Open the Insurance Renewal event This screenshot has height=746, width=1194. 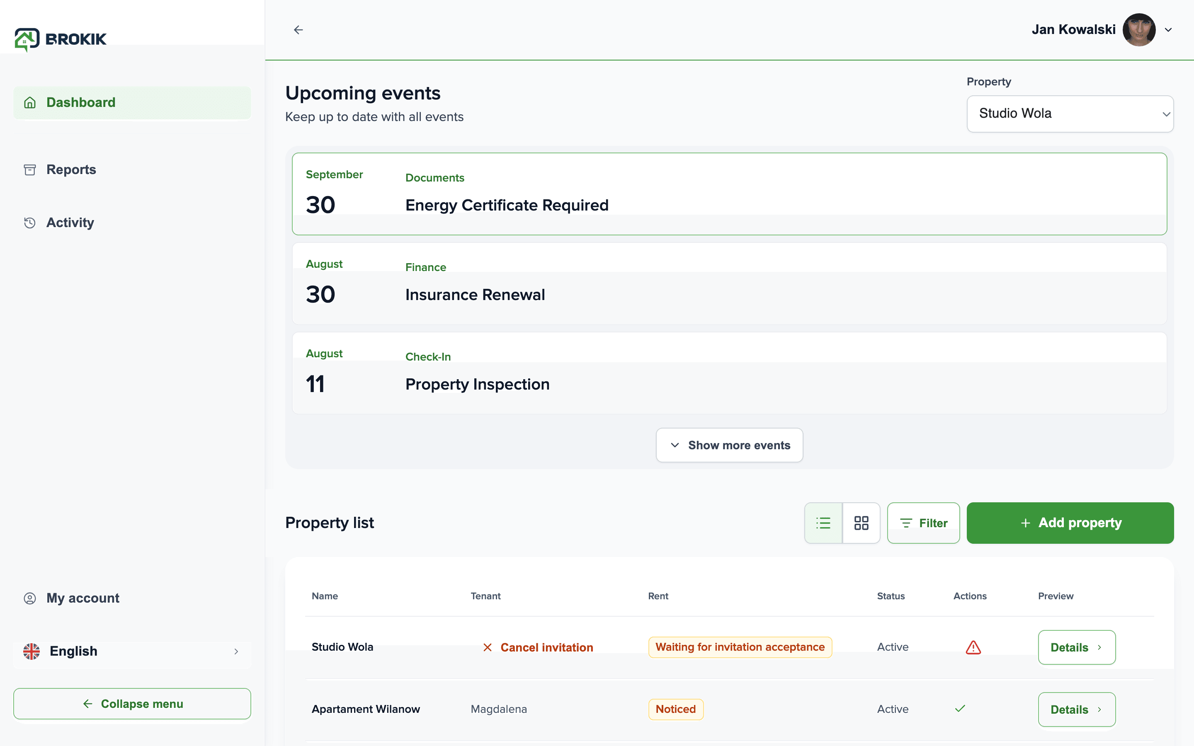pos(729,284)
